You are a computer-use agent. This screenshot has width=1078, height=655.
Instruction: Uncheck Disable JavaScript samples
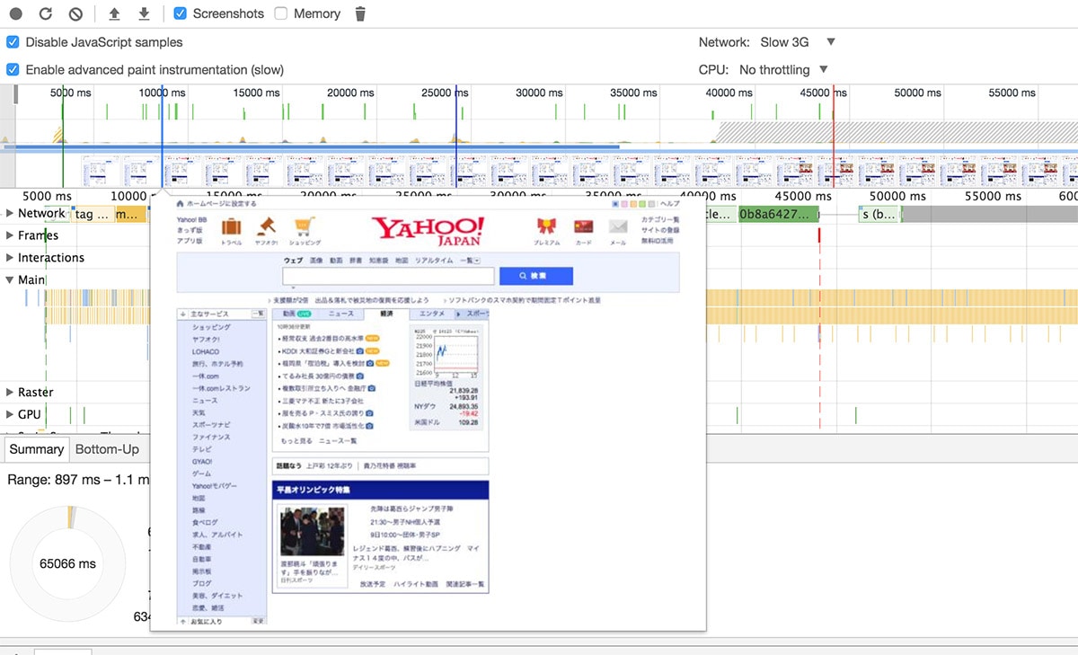(x=13, y=42)
